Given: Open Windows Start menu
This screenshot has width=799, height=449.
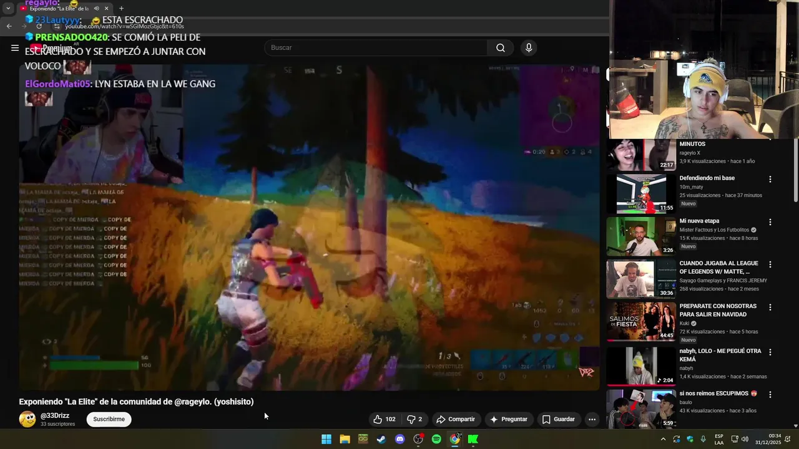Looking at the screenshot, I should 326,439.
